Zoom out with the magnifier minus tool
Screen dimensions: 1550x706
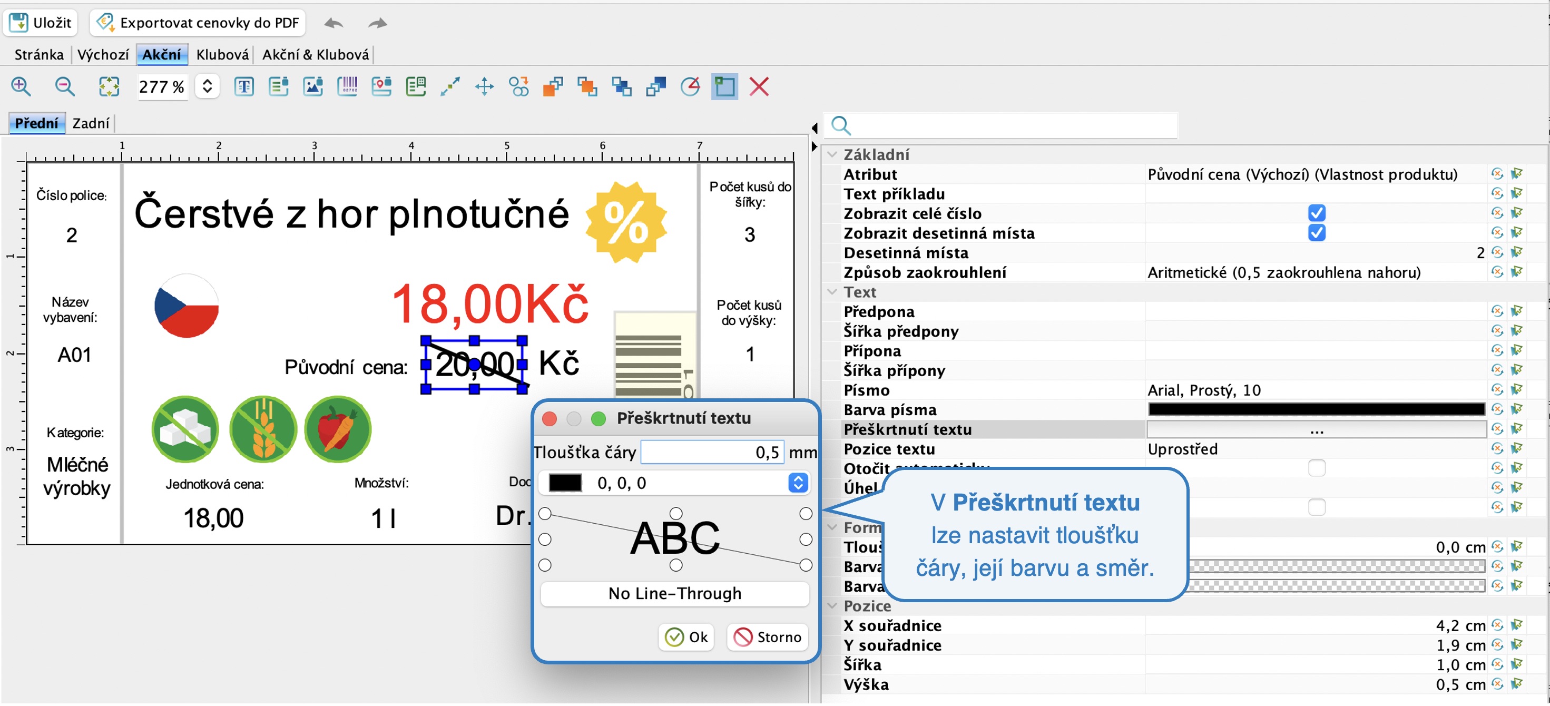pyautogui.click(x=64, y=87)
